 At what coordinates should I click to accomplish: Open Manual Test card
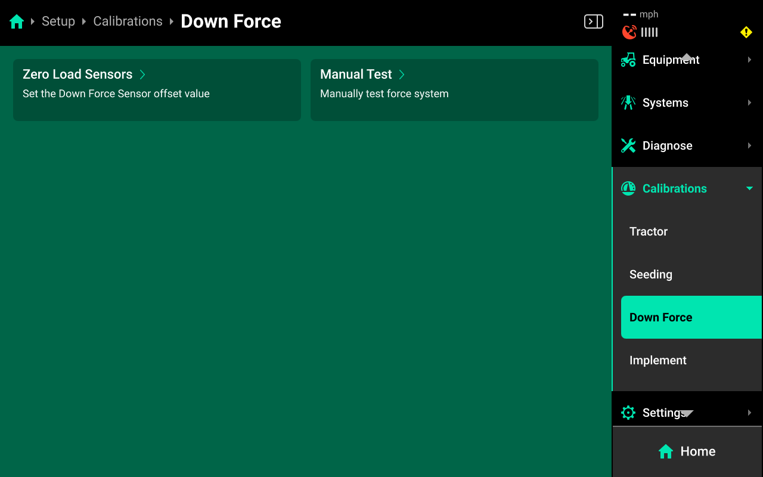pyautogui.click(x=454, y=89)
